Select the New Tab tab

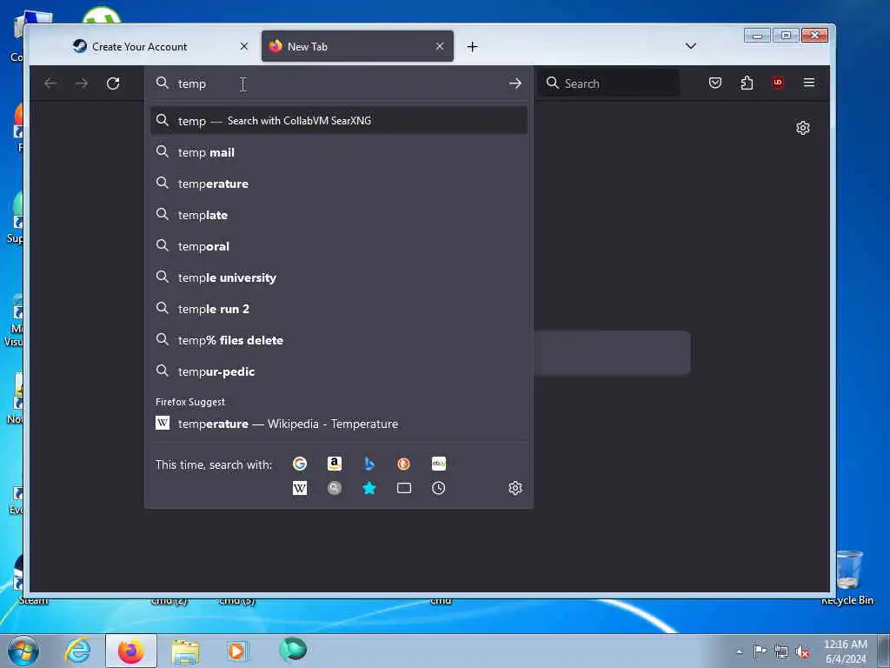357,47
